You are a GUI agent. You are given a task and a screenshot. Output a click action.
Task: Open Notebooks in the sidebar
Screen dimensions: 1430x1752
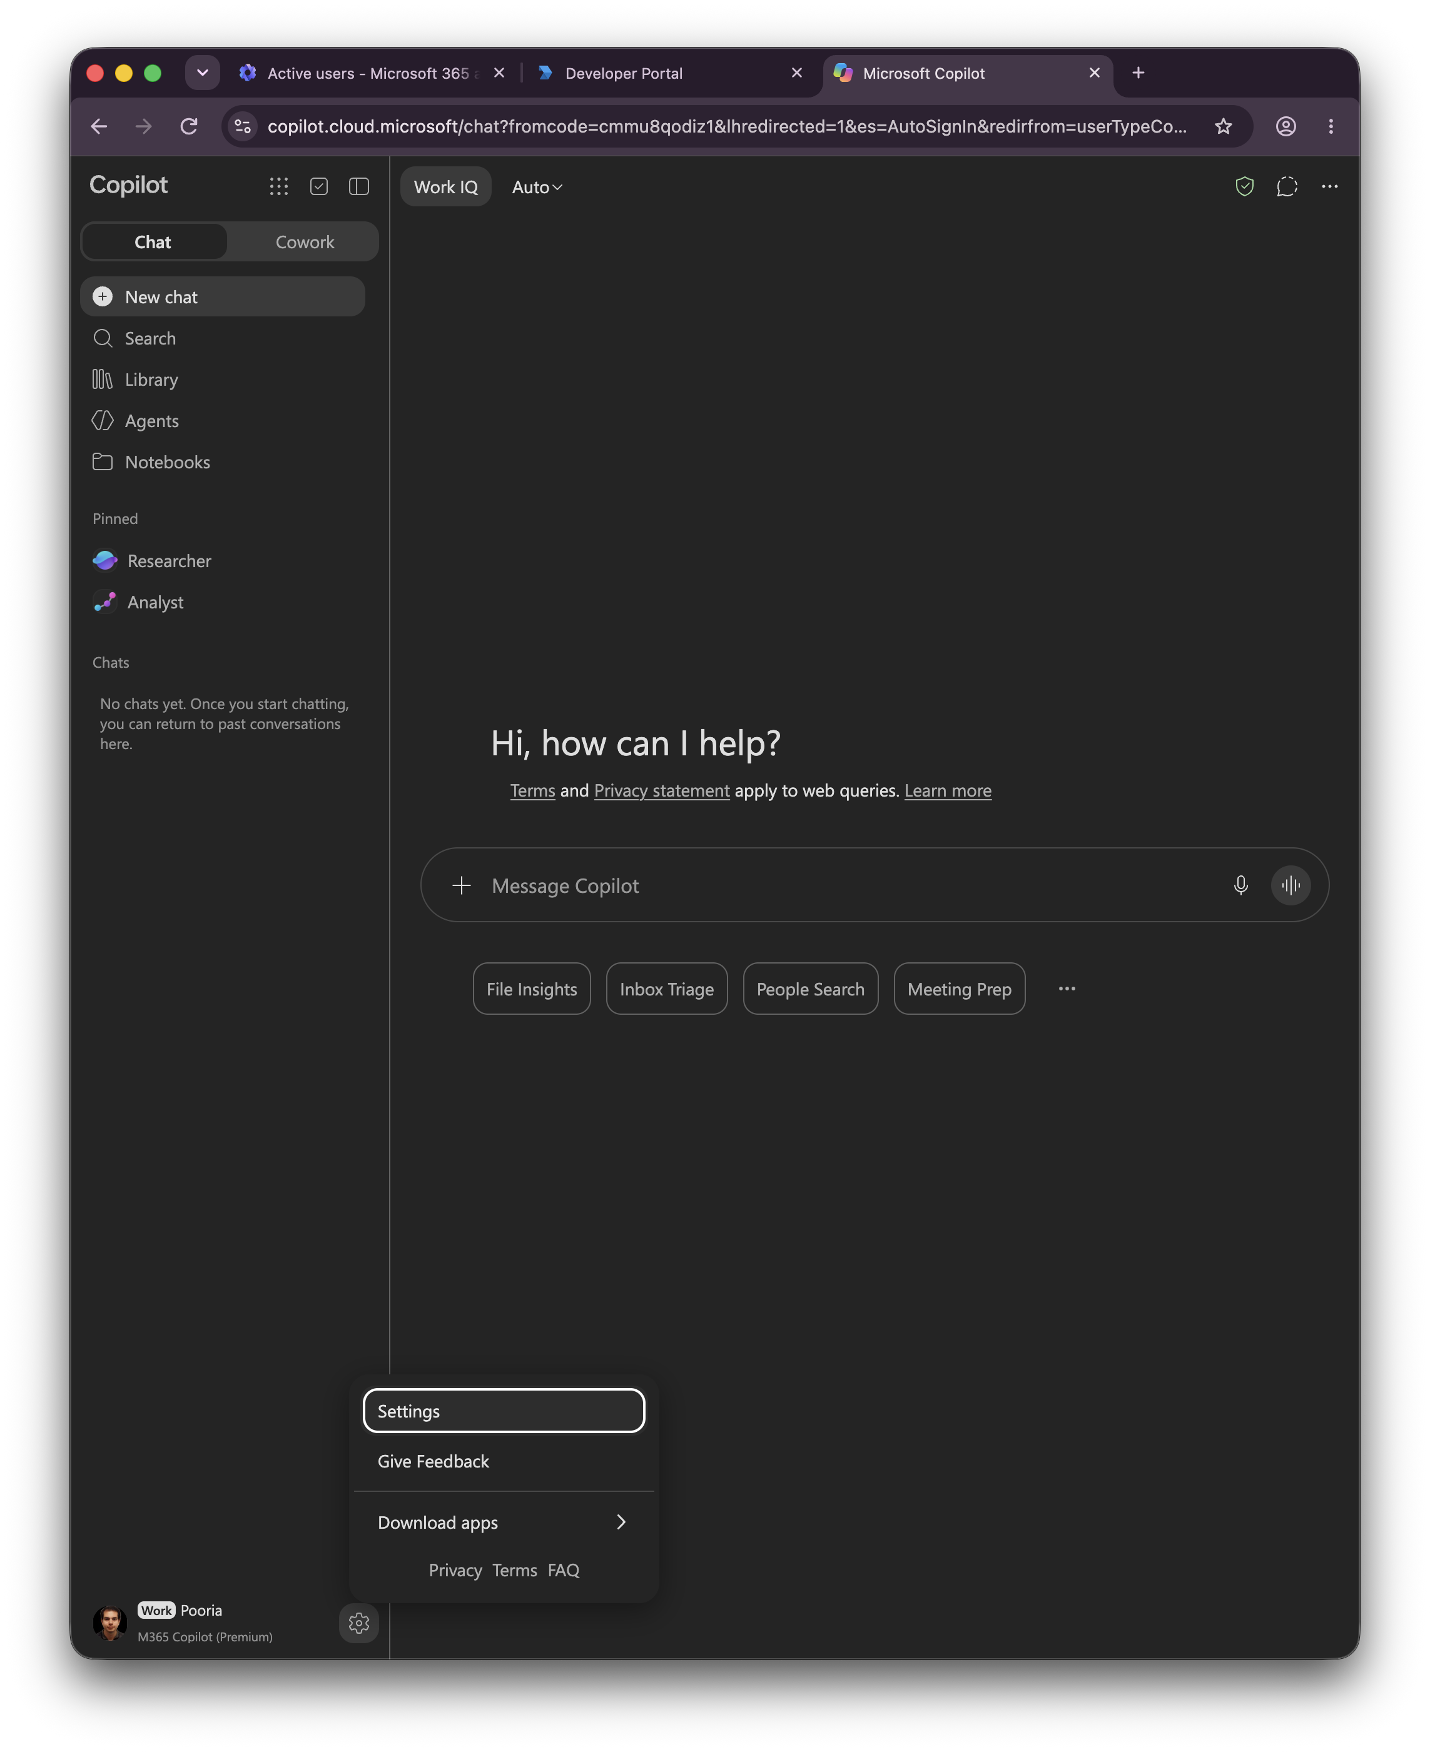pos(223,462)
